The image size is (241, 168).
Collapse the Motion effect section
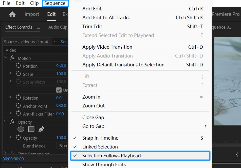tap(6, 58)
